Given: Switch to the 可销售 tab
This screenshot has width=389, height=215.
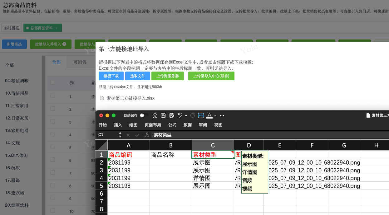Looking at the screenshot, I should pyautogui.click(x=80, y=62).
